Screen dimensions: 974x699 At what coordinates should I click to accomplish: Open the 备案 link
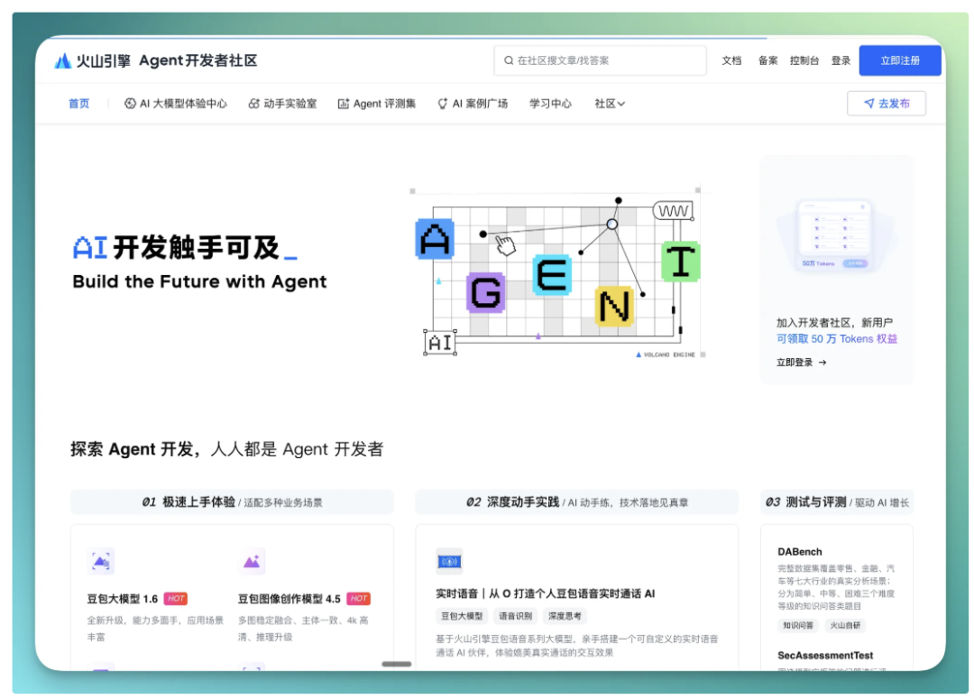tap(767, 61)
